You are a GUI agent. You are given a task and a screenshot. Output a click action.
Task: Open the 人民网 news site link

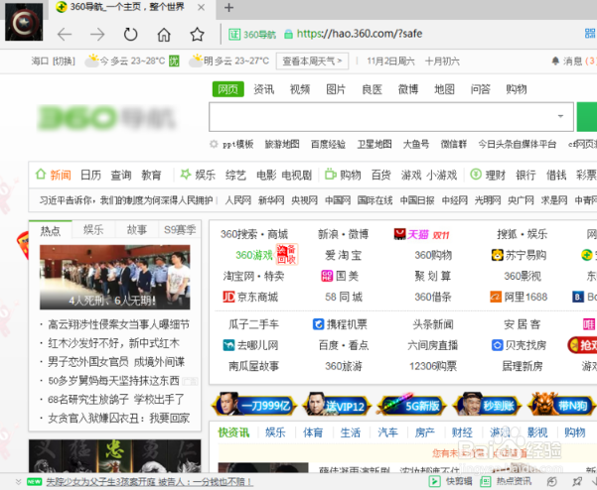click(x=238, y=200)
